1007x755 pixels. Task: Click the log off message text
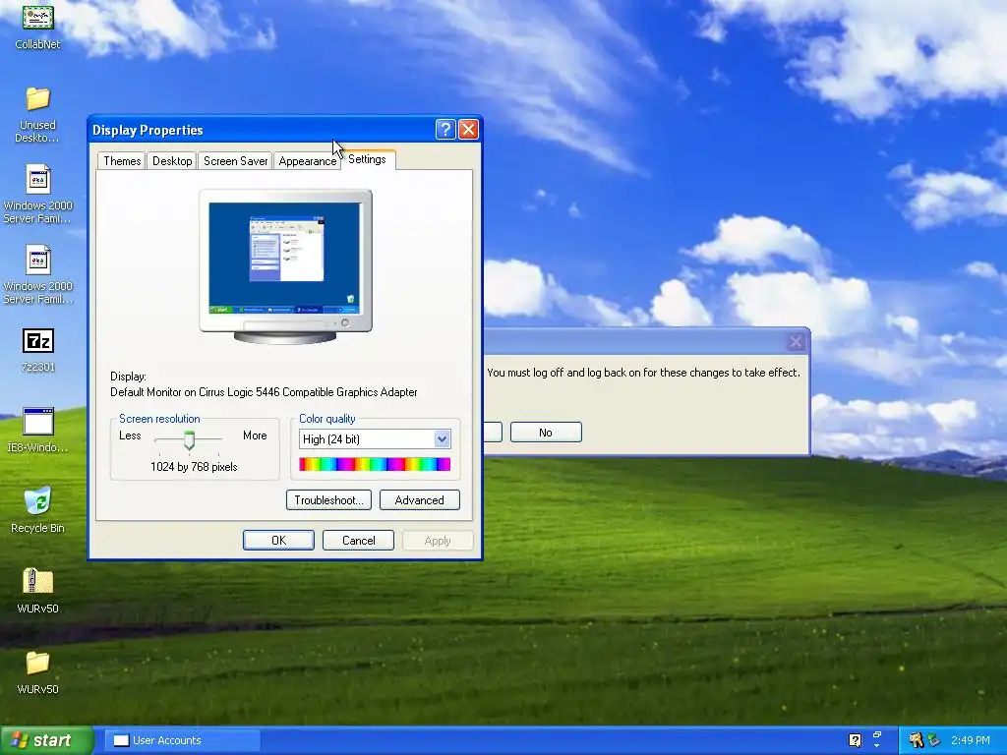coord(643,373)
